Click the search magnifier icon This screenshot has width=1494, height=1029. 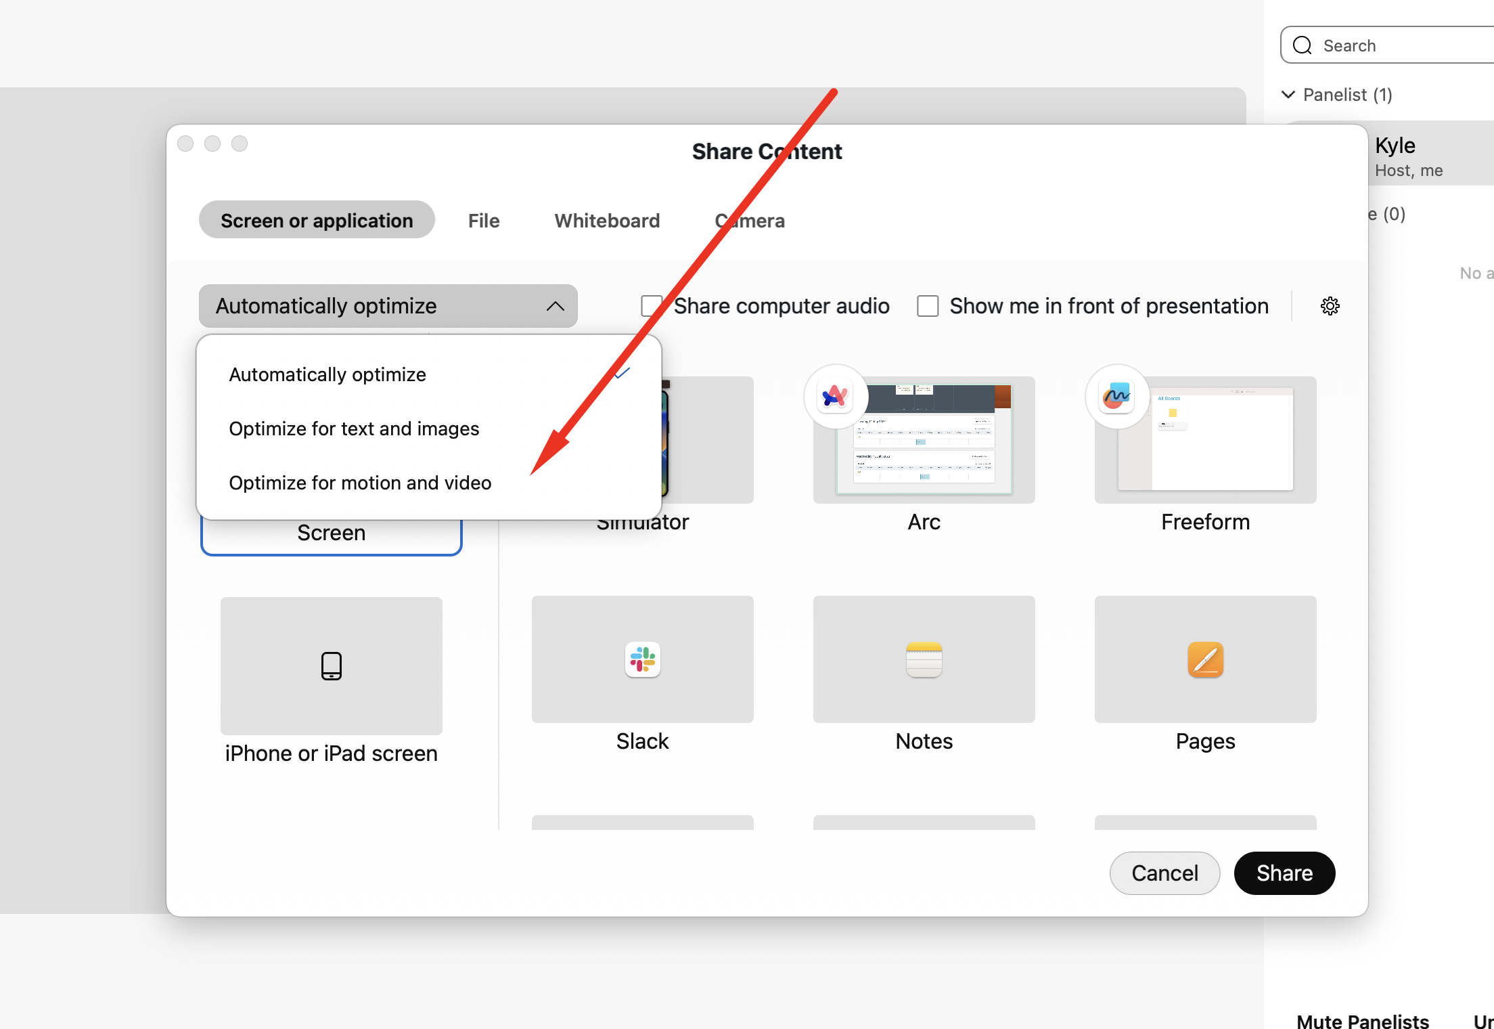click(x=1302, y=45)
